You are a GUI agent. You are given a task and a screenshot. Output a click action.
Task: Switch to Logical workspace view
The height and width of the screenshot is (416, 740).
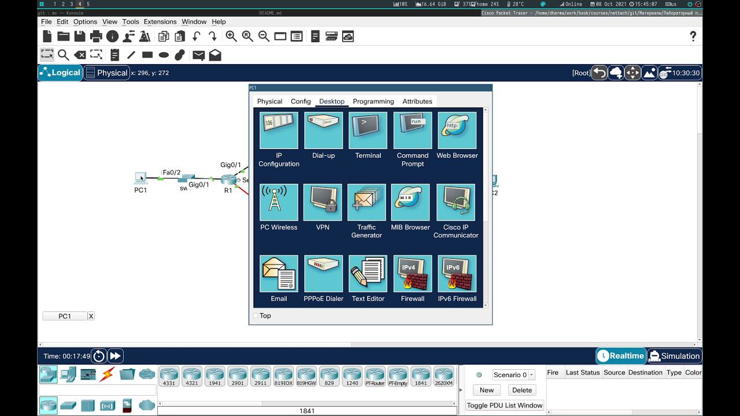click(x=60, y=73)
